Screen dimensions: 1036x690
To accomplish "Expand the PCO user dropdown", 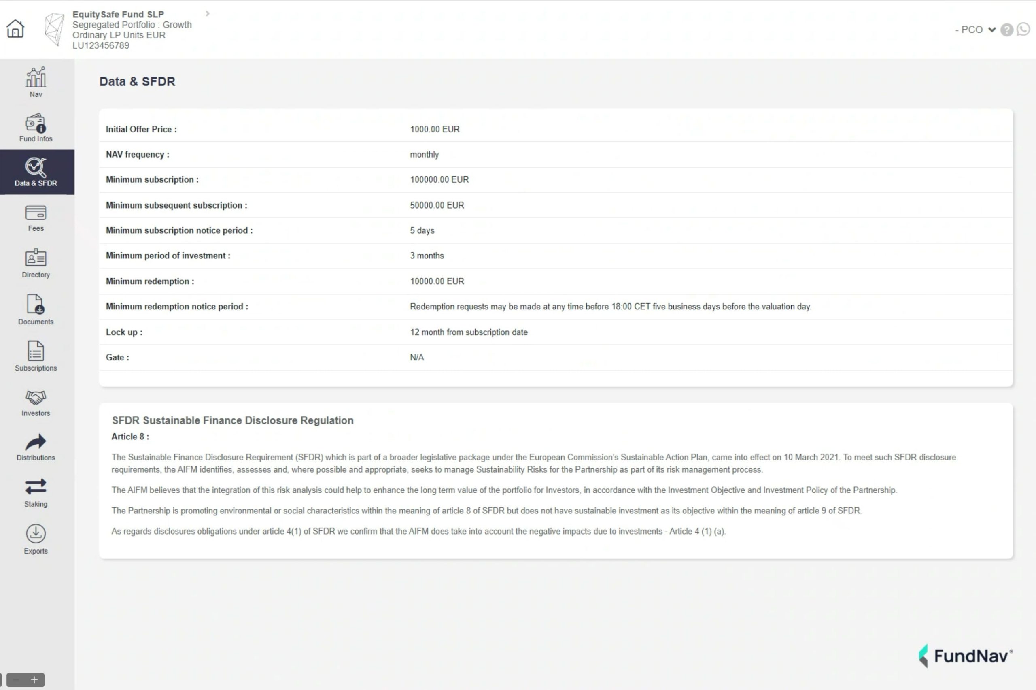I will pos(975,30).
